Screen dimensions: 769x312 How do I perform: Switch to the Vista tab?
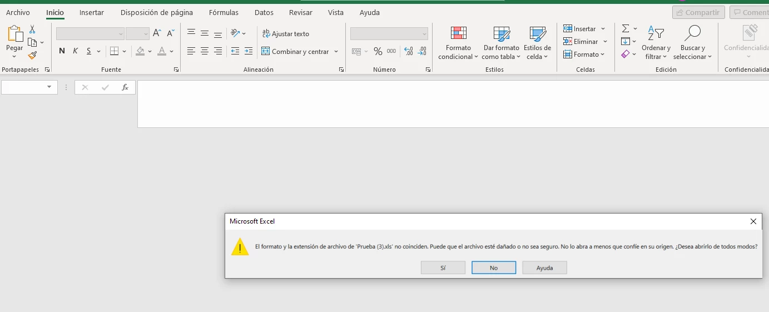click(336, 12)
